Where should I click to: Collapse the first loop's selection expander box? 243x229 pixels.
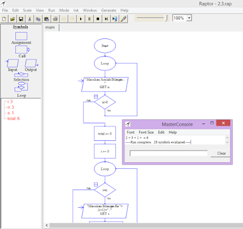click(96, 97)
